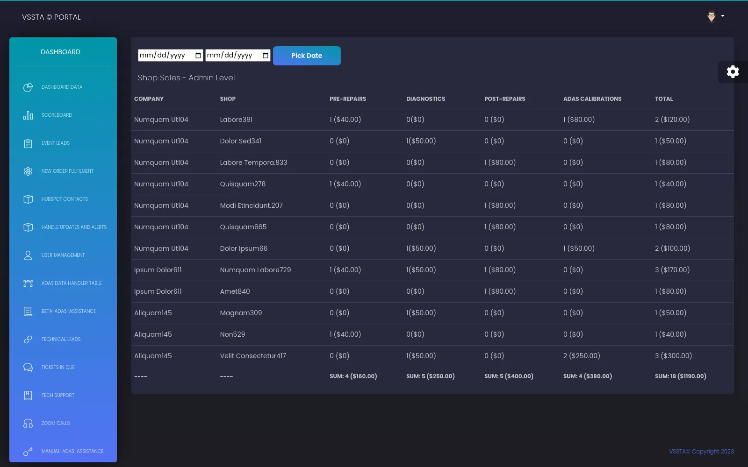Click the Handle Updates and Alerts icon
This screenshot has height=467, width=748.
tap(28, 227)
